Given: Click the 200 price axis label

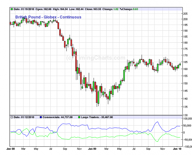Looking at the screenshot, I should coord(185,19).
